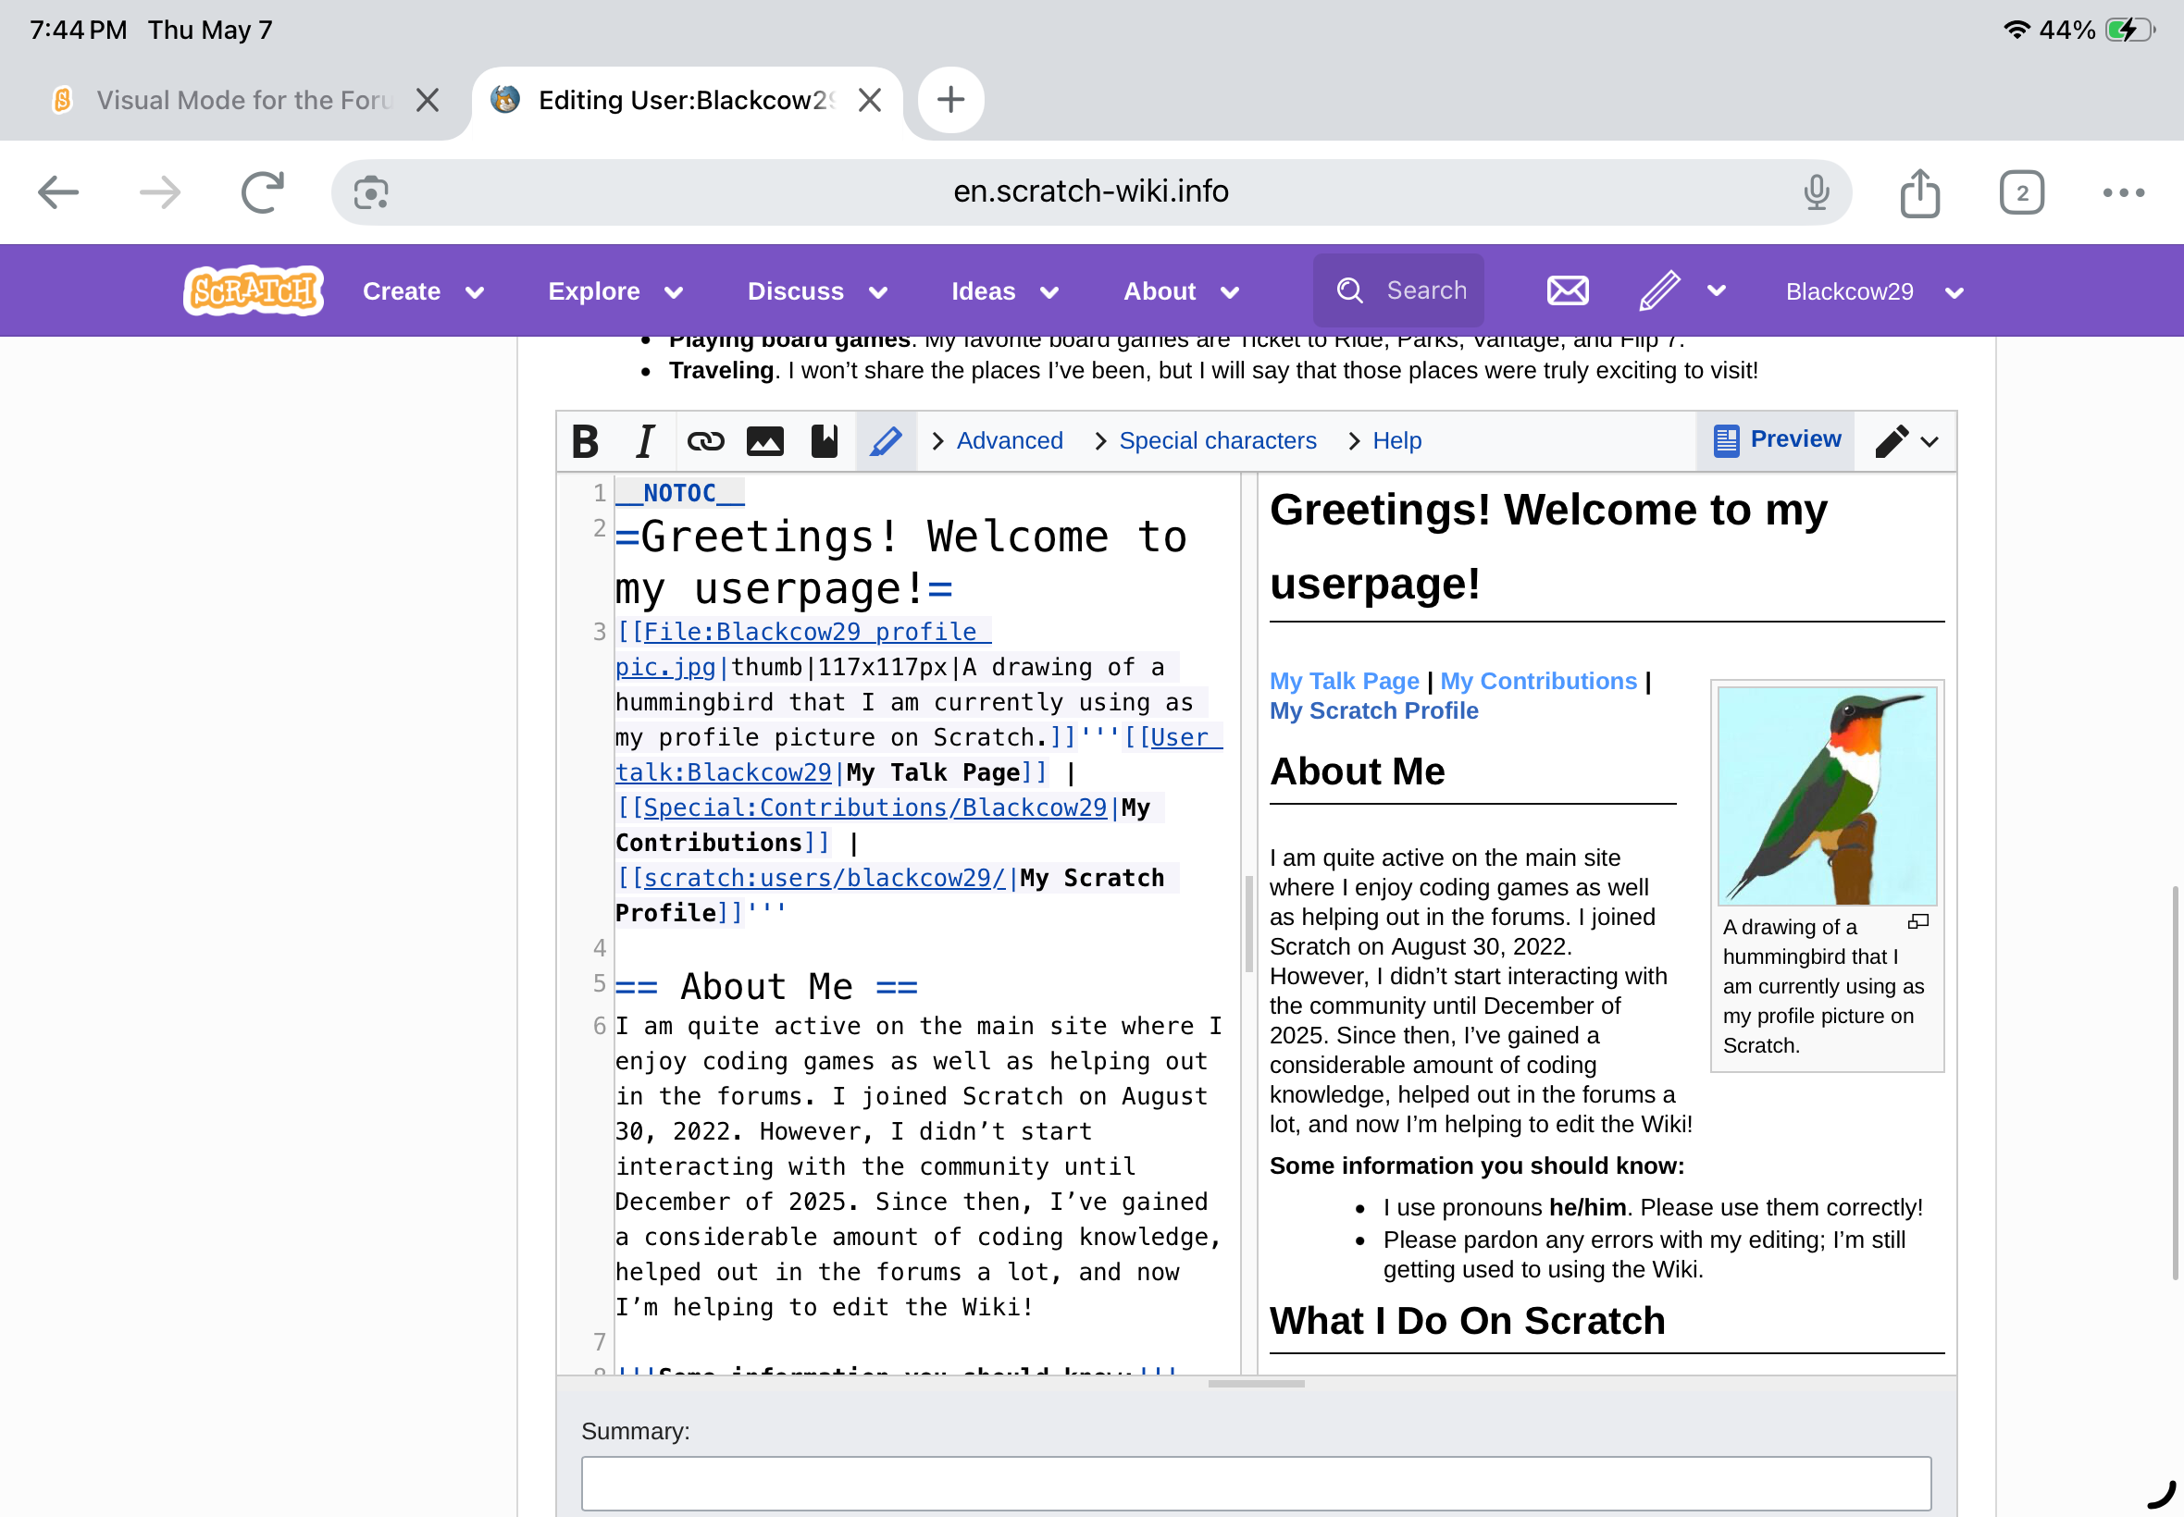Viewport: 2184px width, 1517px height.
Task: Enlarge the image using the caption magnify icon
Action: 1918,922
